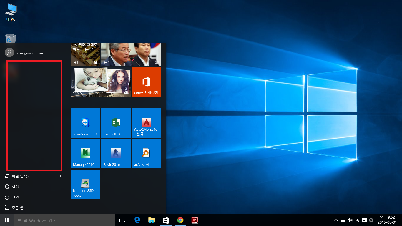This screenshot has height=226, width=402.
Task: Open the red square app on taskbar
Action: point(195,220)
